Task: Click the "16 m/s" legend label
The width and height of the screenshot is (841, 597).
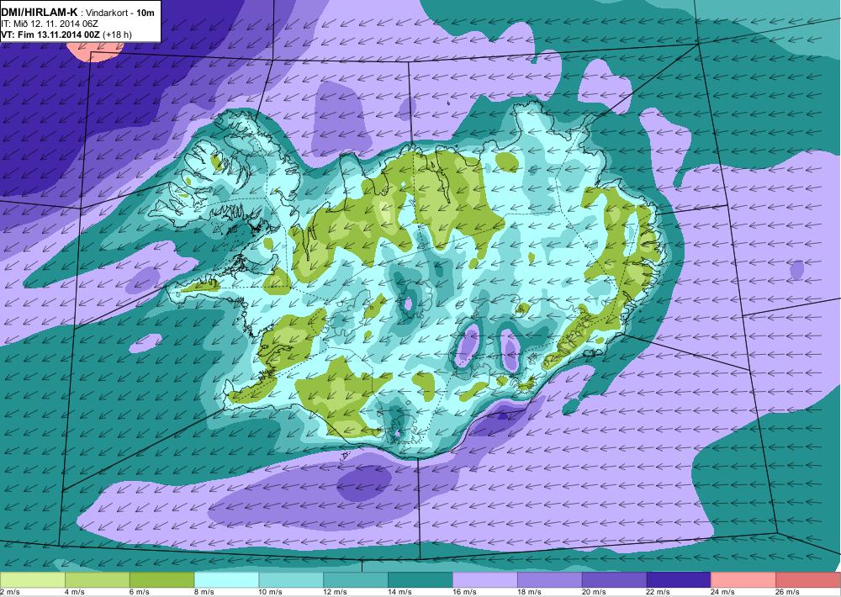Action: coord(464,592)
